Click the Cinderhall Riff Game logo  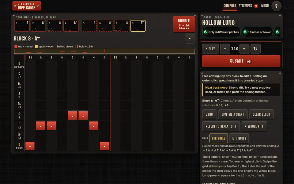coord(27,6)
